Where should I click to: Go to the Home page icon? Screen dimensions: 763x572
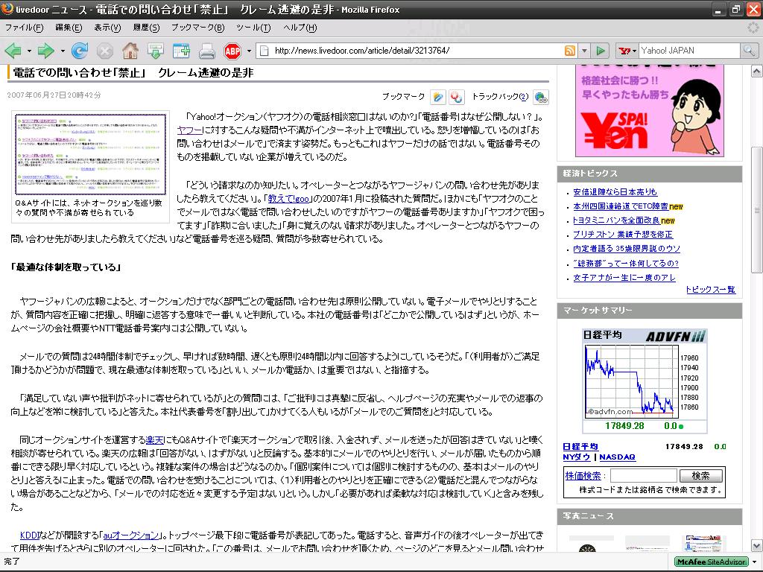pyautogui.click(x=130, y=51)
